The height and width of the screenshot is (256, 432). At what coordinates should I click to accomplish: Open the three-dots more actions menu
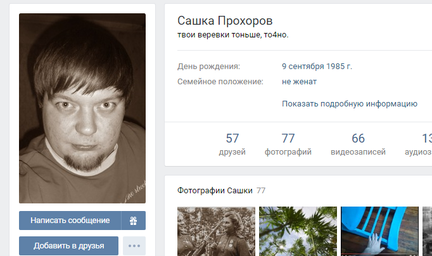coord(134,246)
